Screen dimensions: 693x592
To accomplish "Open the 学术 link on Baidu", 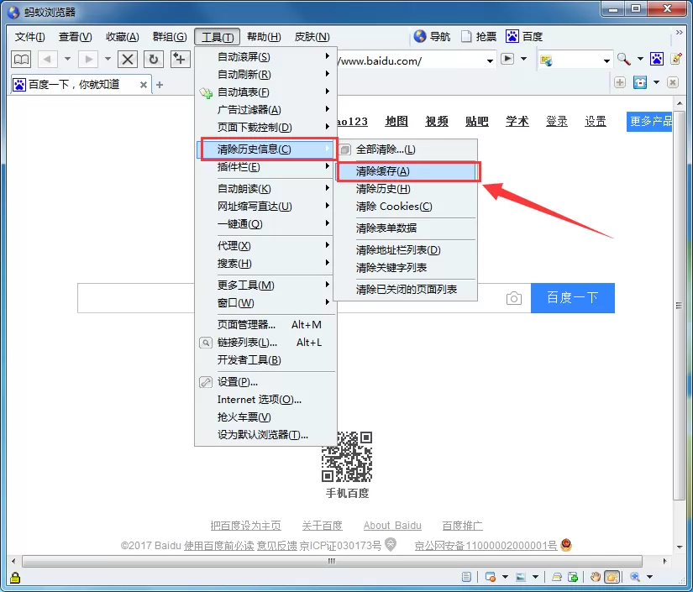I will tap(517, 121).
